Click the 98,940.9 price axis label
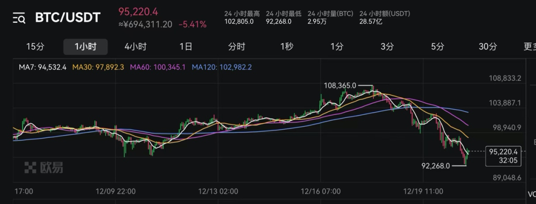This screenshot has height=204, width=536. 507,128
